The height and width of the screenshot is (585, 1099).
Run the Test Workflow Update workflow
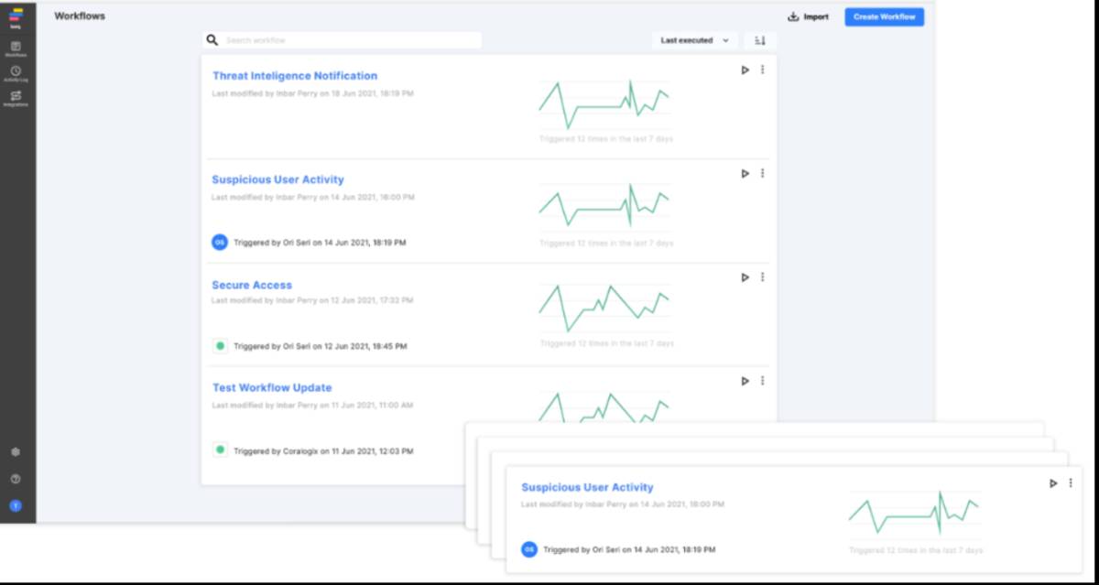pos(745,381)
